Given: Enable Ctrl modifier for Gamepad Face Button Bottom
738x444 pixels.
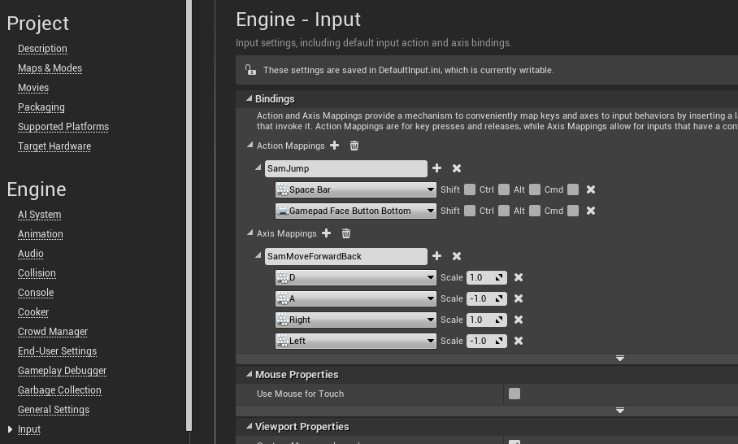Looking at the screenshot, I should click(x=504, y=211).
